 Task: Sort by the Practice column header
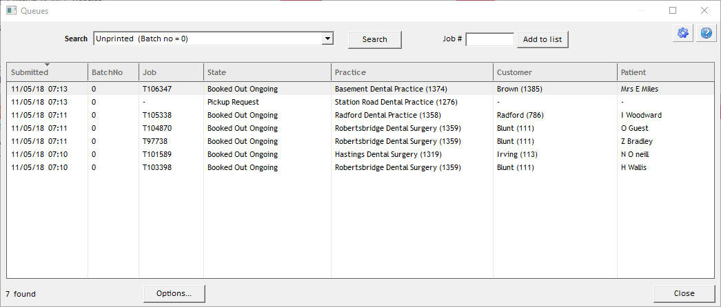[x=350, y=72]
